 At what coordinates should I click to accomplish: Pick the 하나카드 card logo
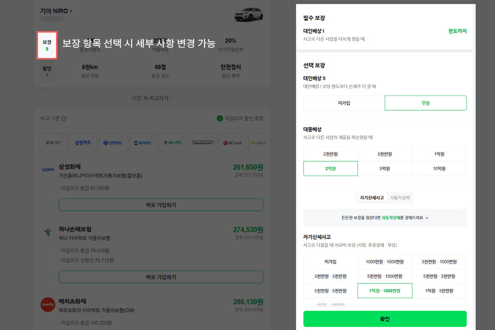[x=173, y=142]
